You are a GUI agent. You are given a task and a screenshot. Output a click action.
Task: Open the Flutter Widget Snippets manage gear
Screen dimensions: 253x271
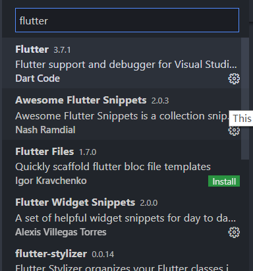click(x=234, y=232)
